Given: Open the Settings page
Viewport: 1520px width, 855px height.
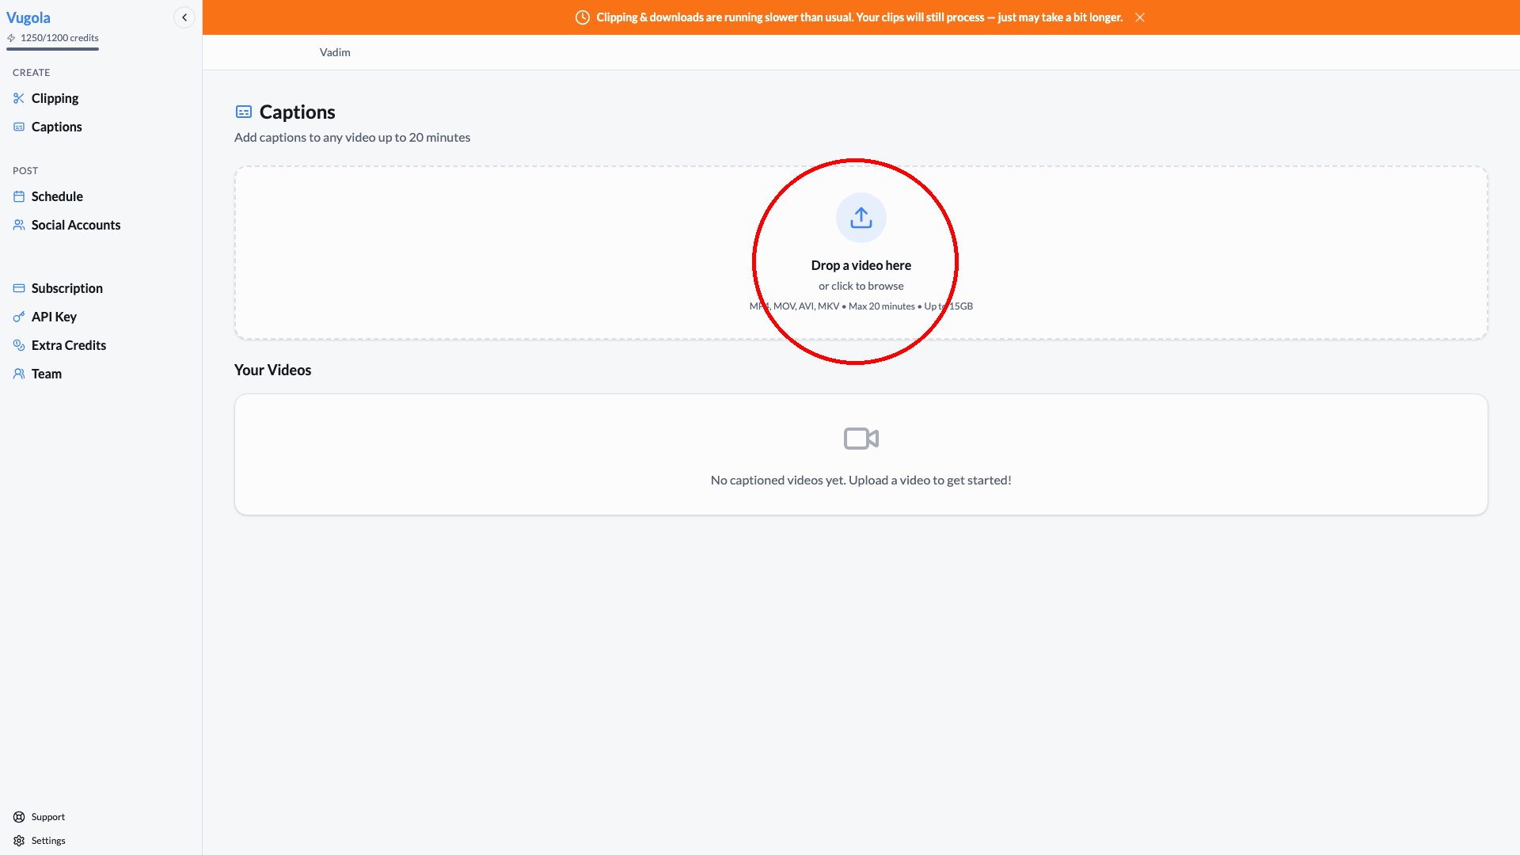Looking at the screenshot, I should pos(47,841).
